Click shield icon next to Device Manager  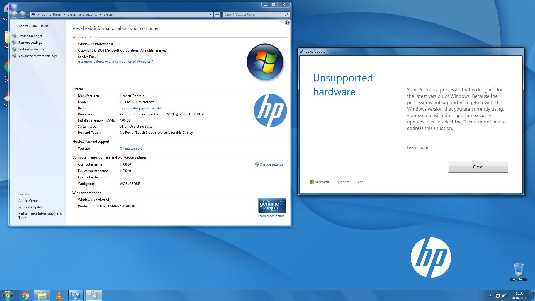click(x=14, y=36)
